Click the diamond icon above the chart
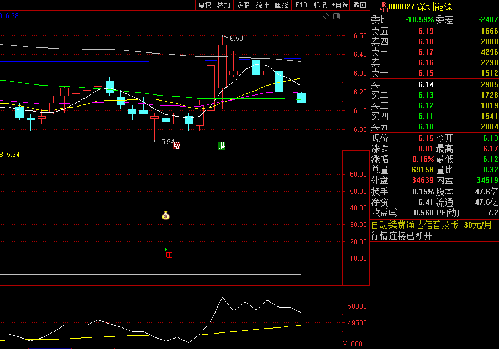Image resolution: width=499 pixels, height=349 pixels. 326,17
